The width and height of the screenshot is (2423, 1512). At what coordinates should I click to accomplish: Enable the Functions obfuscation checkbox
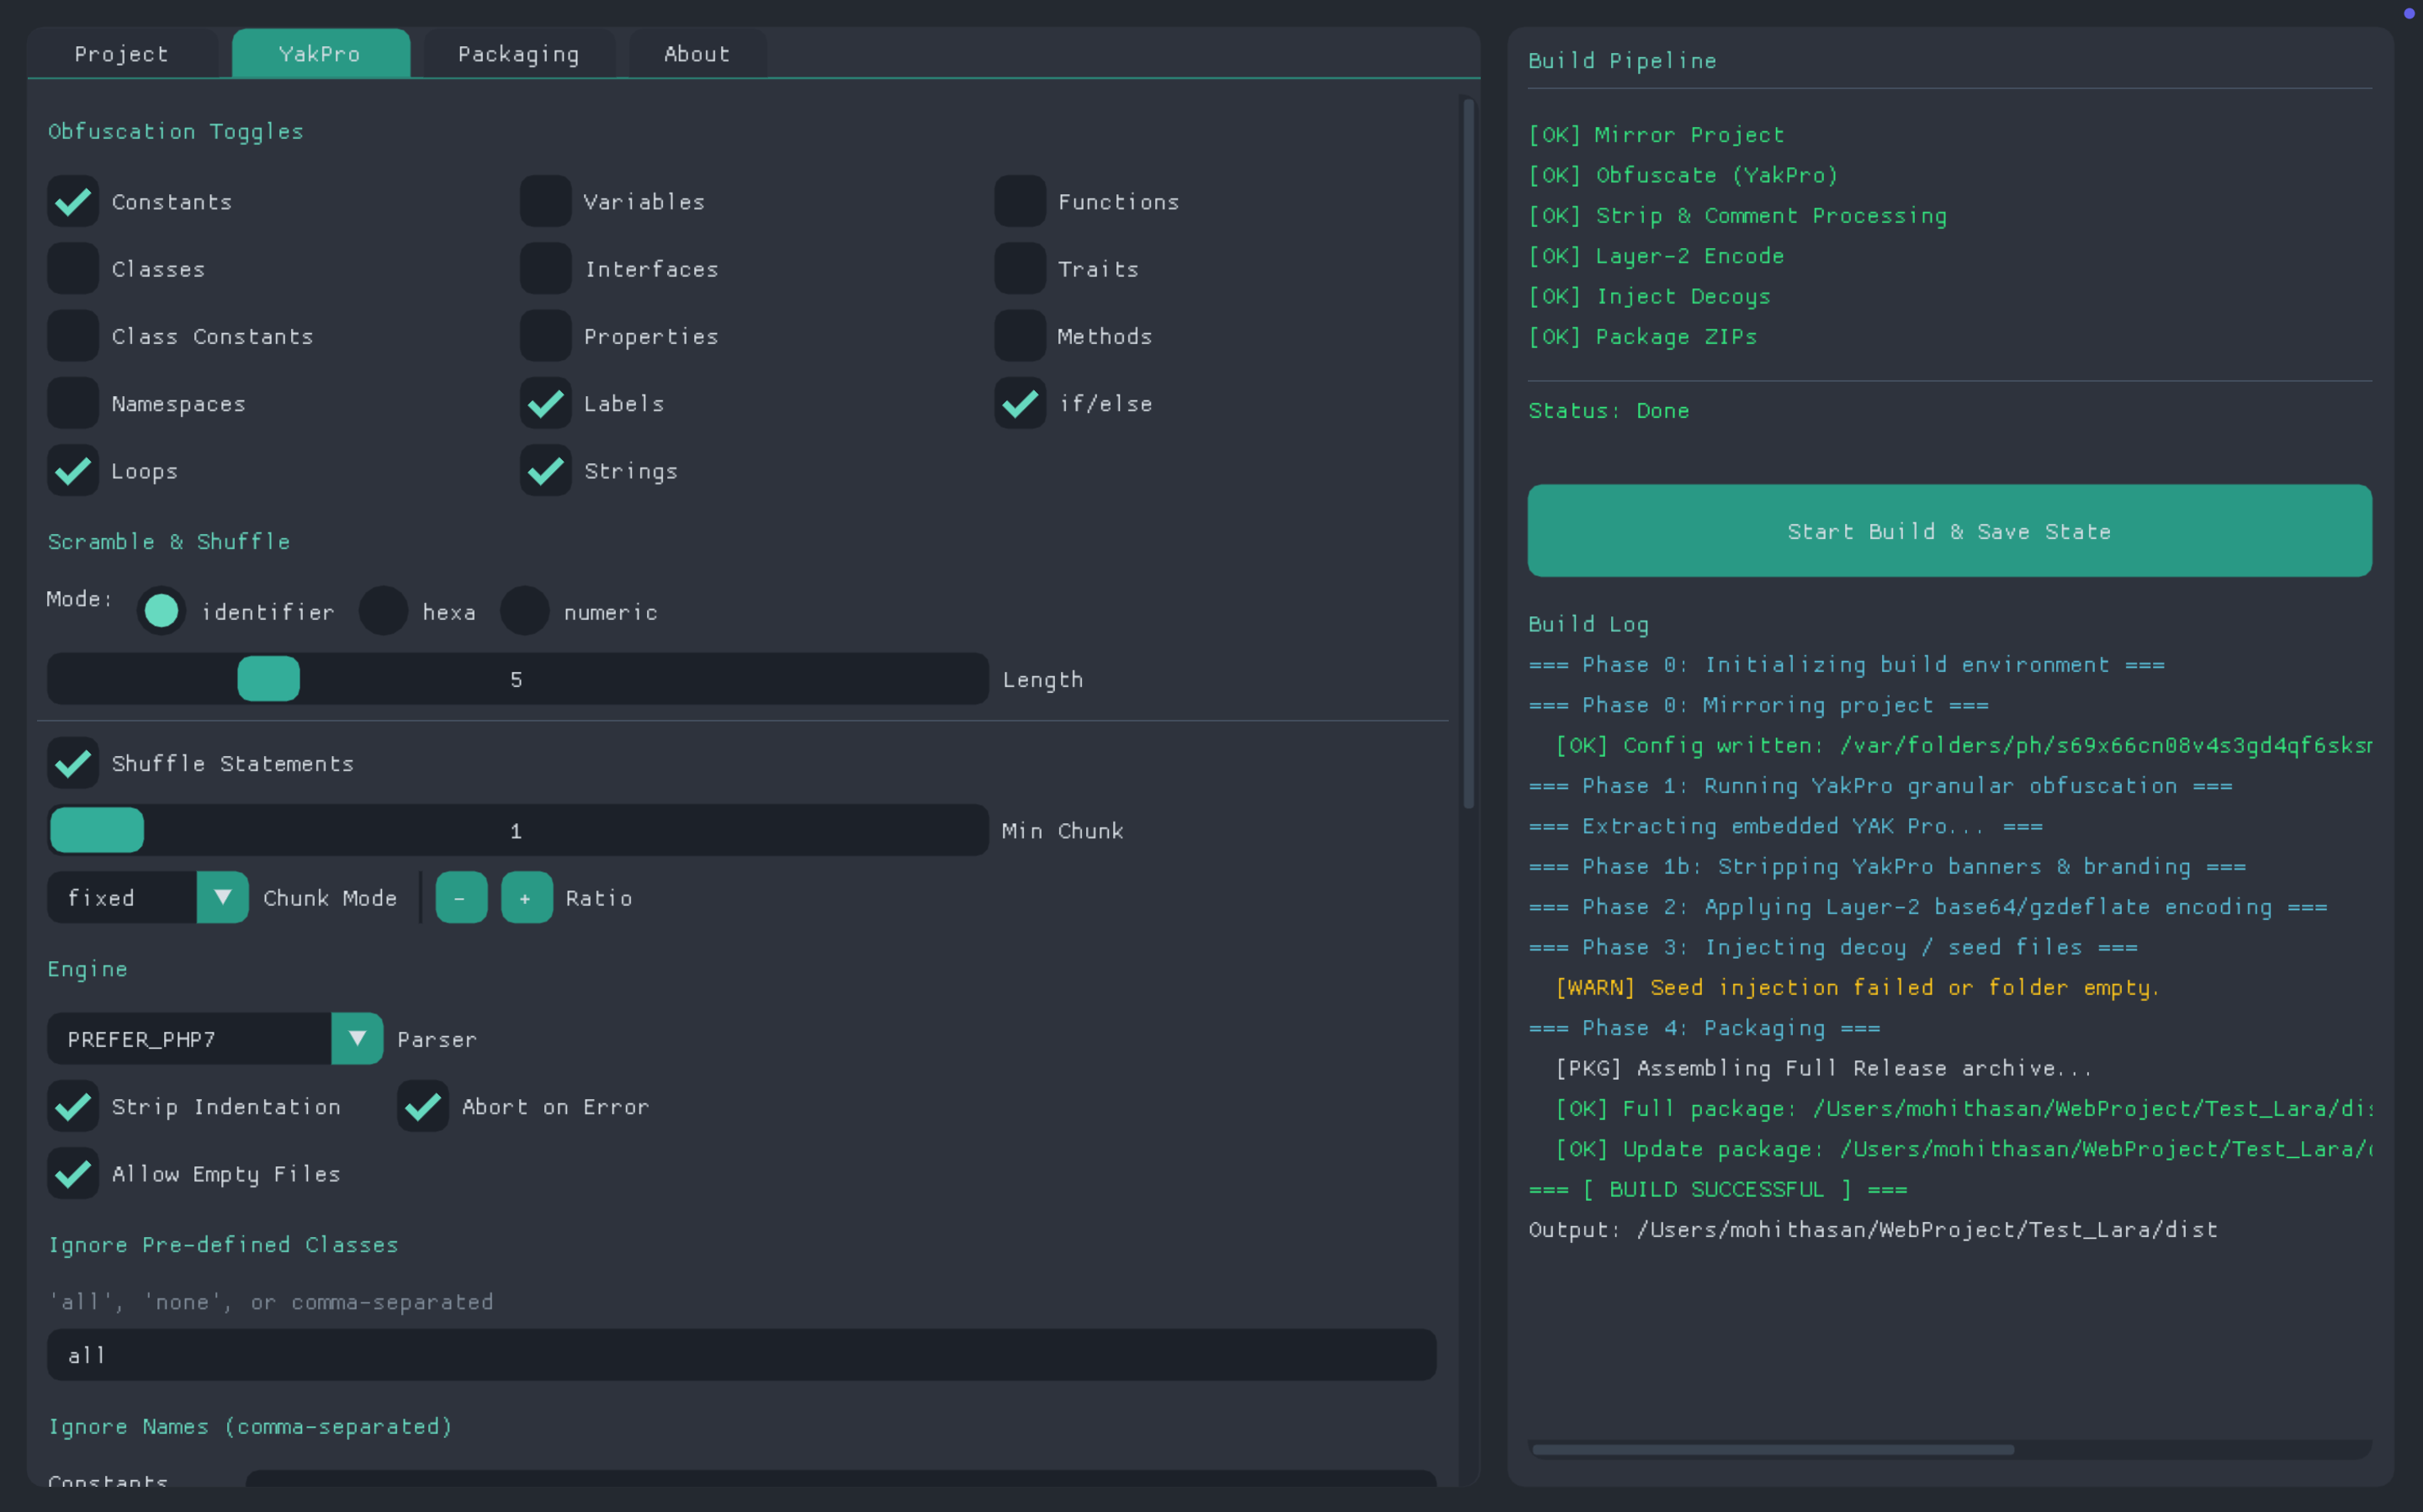1020,202
